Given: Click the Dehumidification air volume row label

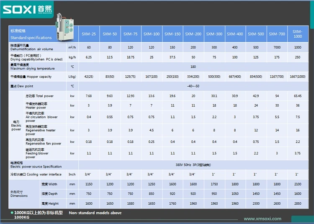Looking at the screenshot, I should (x=32, y=47).
